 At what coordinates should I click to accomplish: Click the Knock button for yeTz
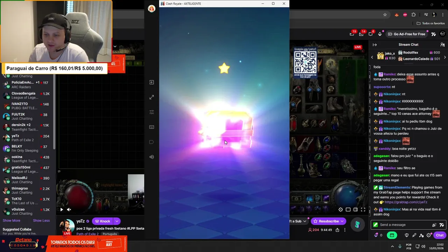coord(102,221)
